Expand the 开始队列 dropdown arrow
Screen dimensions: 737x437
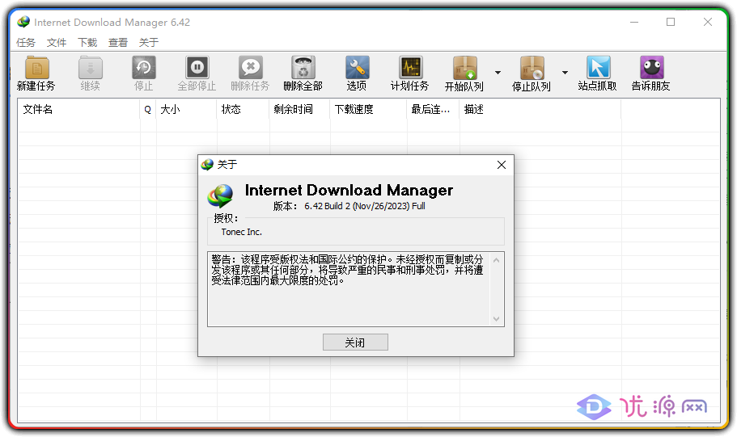tap(498, 73)
